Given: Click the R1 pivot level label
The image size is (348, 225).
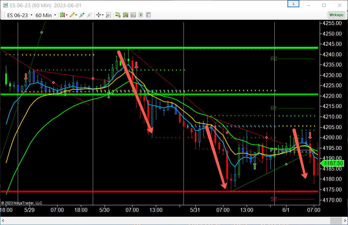Looking at the screenshot, I should 274,108.
